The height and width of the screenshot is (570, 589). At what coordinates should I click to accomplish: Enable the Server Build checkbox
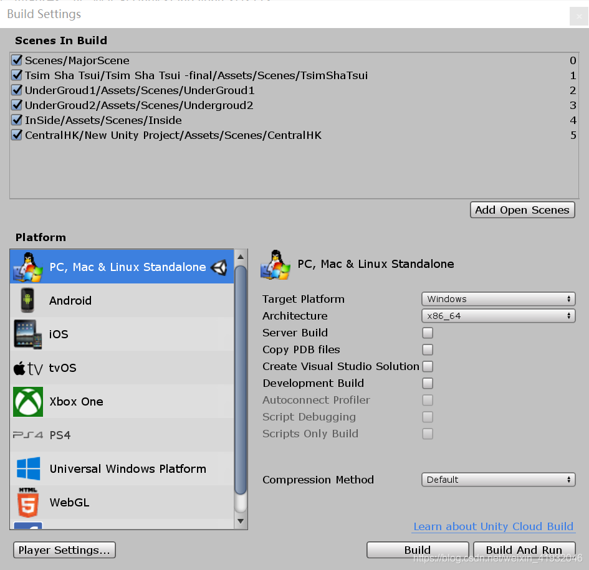click(428, 333)
